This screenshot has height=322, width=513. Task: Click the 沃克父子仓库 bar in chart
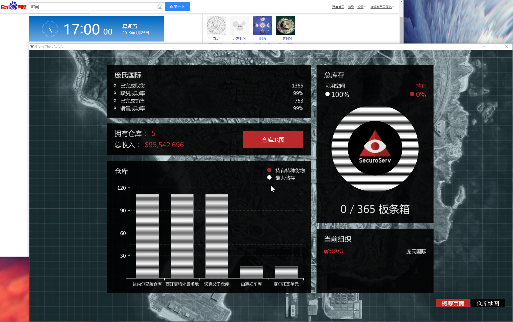(x=217, y=236)
